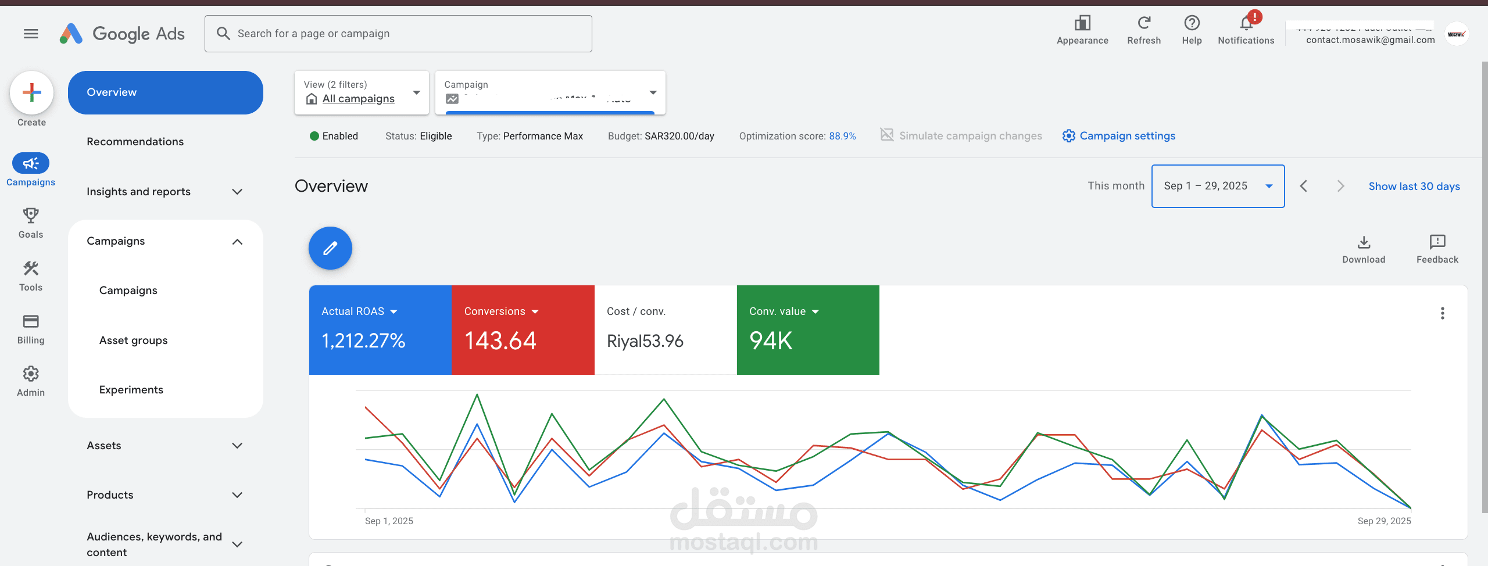The height and width of the screenshot is (566, 1488).
Task: Switch to the Recommendations tab
Action: [x=135, y=141]
